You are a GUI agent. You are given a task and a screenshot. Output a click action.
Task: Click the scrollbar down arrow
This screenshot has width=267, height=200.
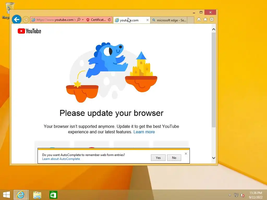[214, 158]
